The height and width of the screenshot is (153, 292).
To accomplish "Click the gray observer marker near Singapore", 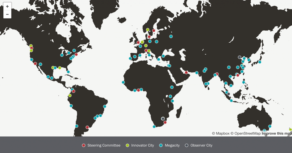I will click(x=228, y=94).
